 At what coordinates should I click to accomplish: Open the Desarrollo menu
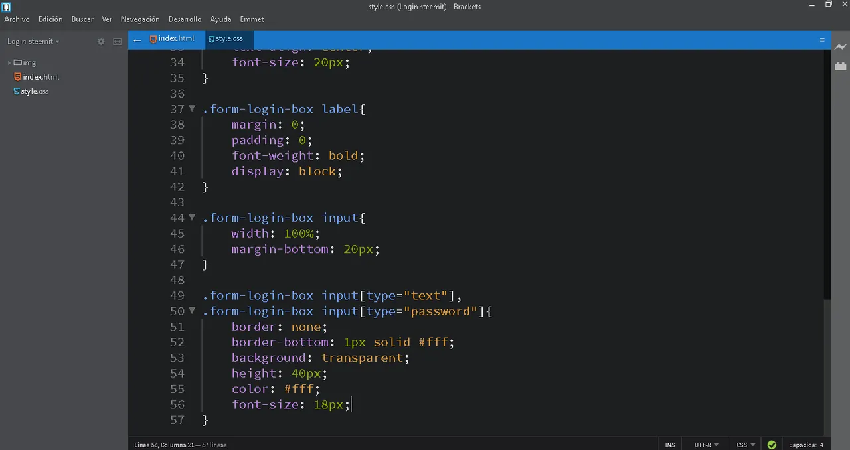(185, 19)
